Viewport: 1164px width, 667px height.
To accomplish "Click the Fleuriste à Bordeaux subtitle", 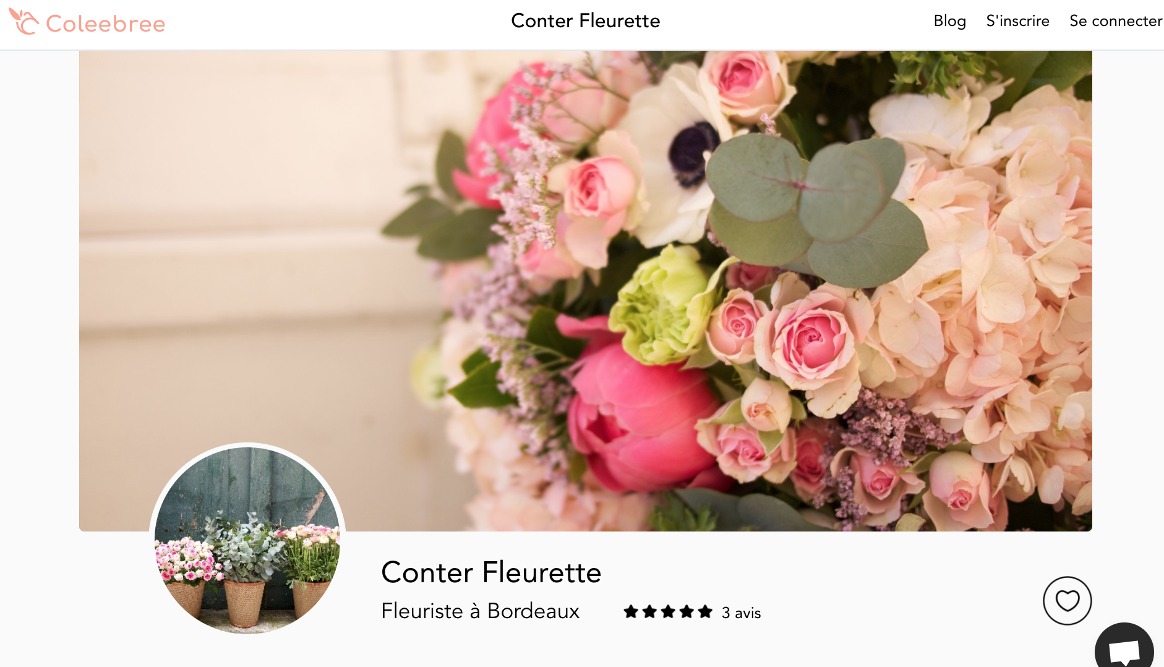I will pyautogui.click(x=480, y=611).
